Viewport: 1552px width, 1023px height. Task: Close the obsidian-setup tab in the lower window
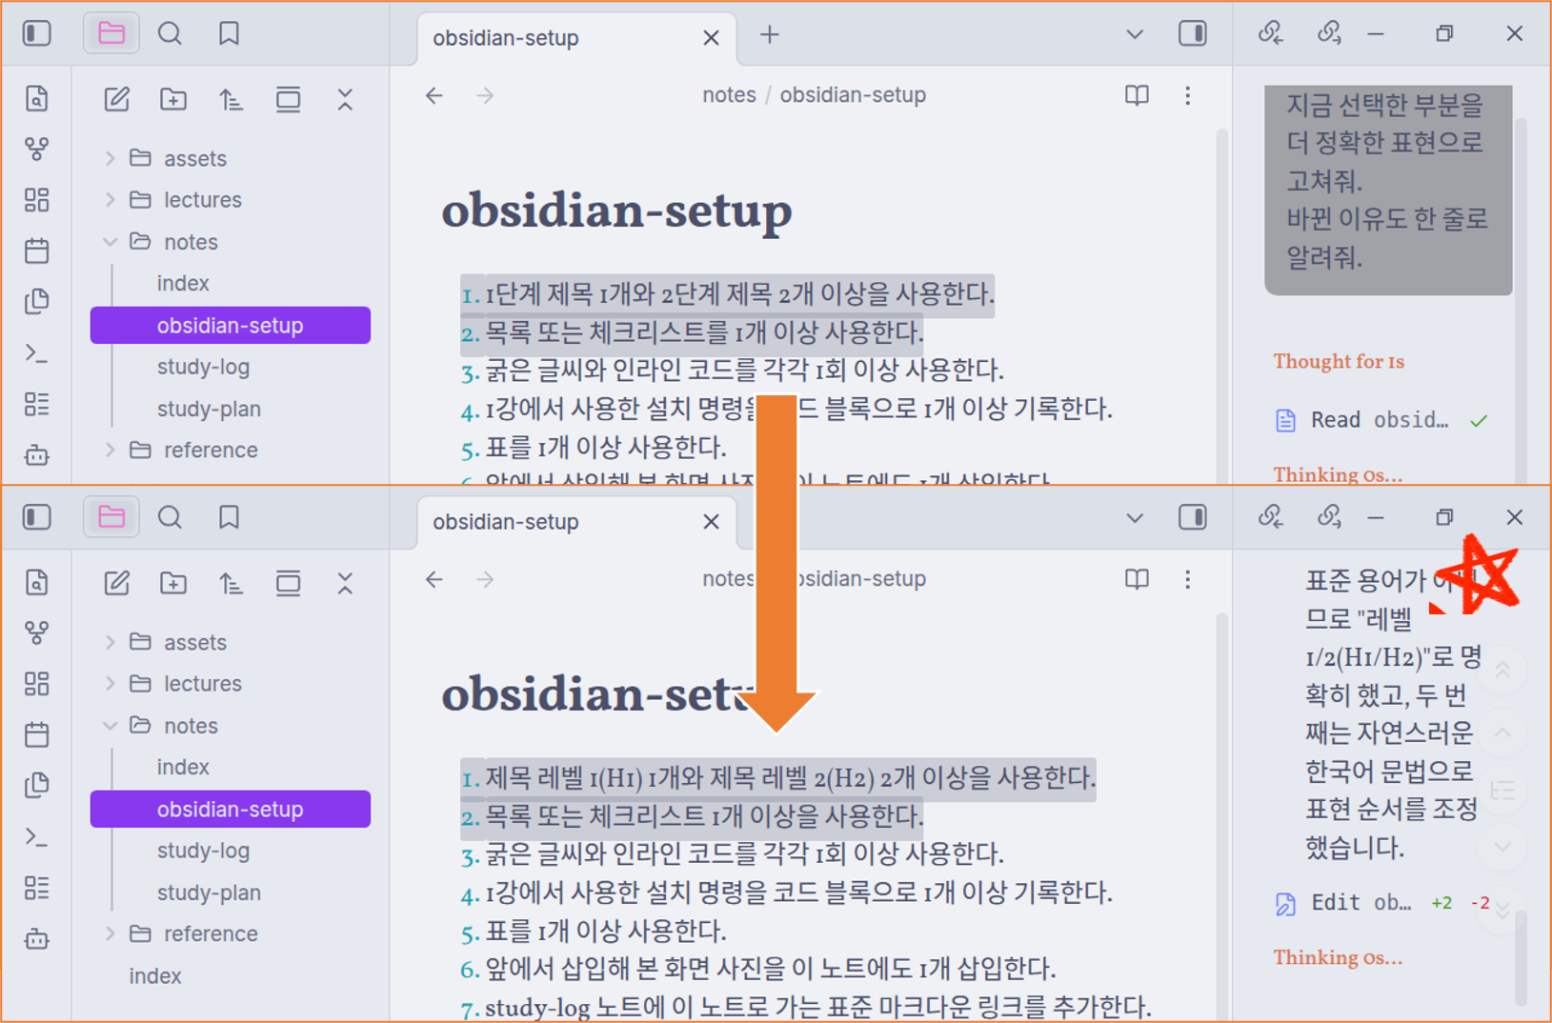pyautogui.click(x=711, y=522)
